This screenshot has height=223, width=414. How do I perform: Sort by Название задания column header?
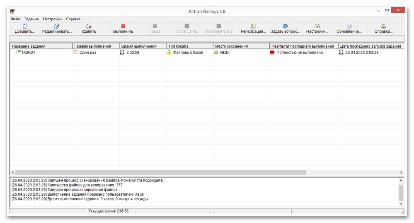tap(41, 46)
